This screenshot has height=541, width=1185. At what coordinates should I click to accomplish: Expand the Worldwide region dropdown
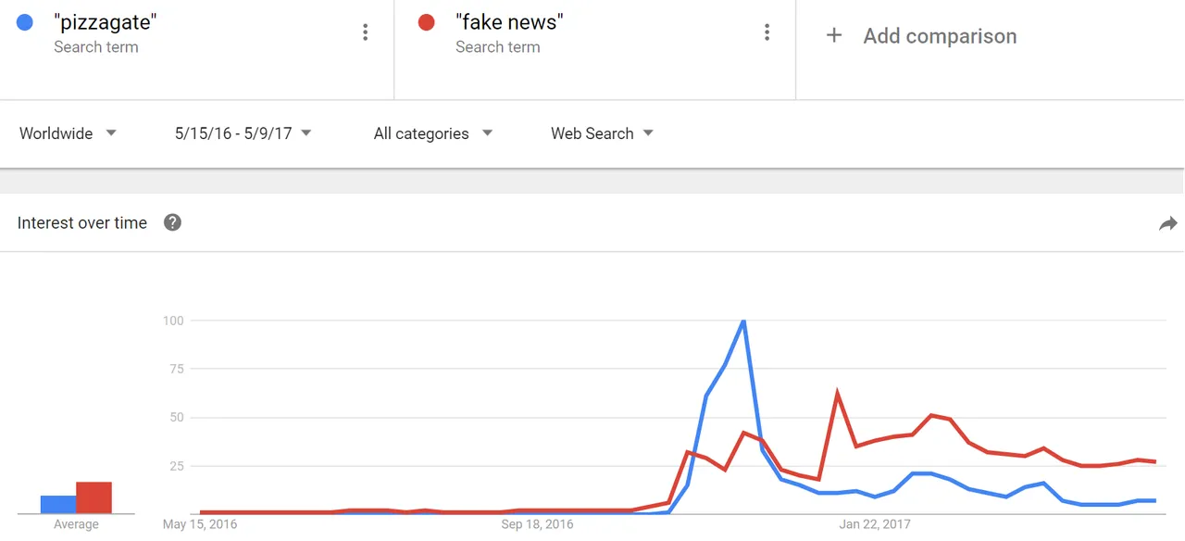(x=68, y=133)
